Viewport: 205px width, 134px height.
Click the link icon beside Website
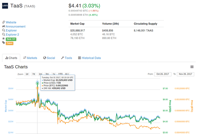pyautogui.click(x=4, y=22)
